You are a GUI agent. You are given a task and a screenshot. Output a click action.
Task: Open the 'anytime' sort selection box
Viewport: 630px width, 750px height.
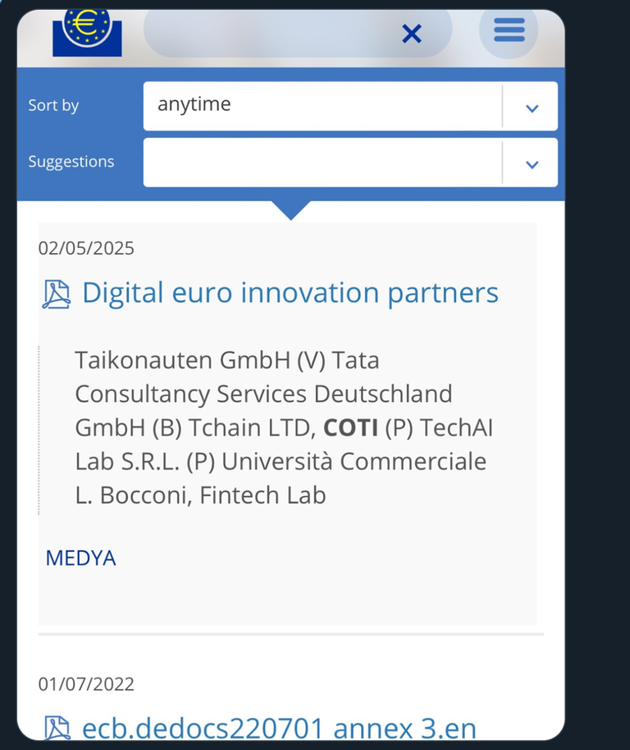(350, 106)
